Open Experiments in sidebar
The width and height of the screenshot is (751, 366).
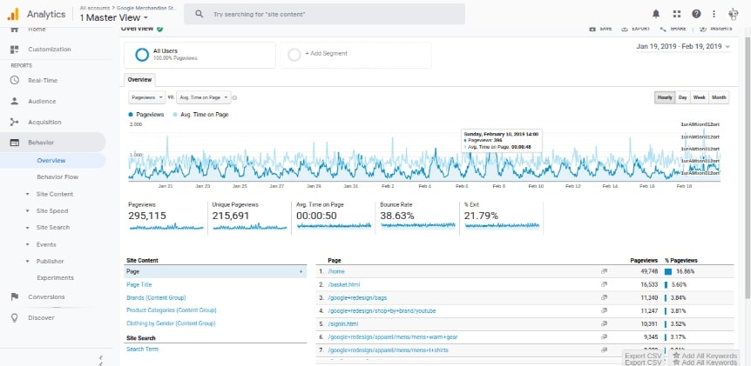55,277
